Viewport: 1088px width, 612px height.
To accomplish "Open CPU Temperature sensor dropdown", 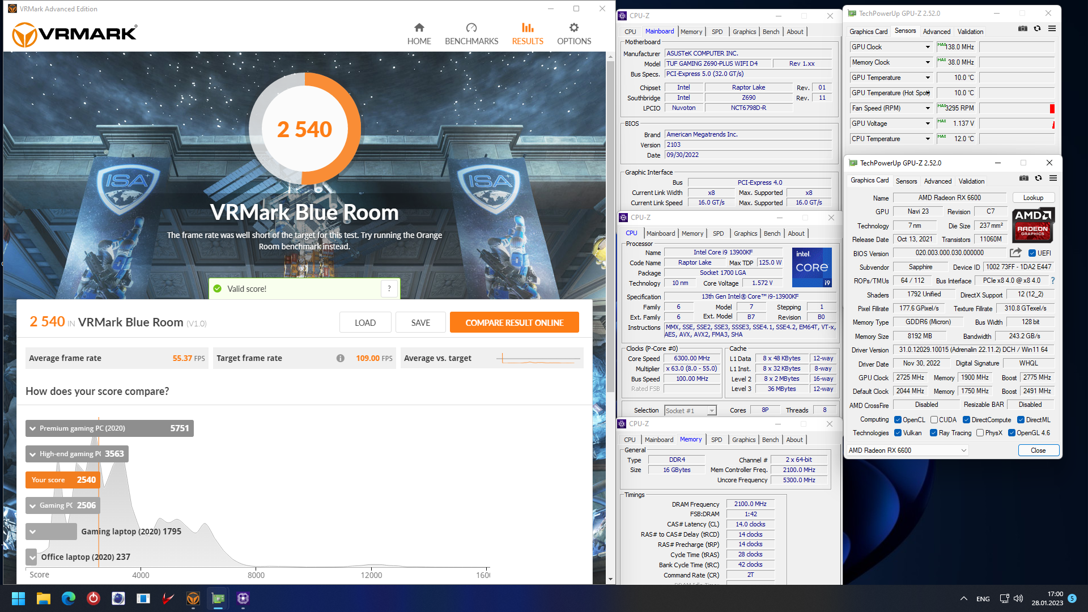I will click(928, 139).
